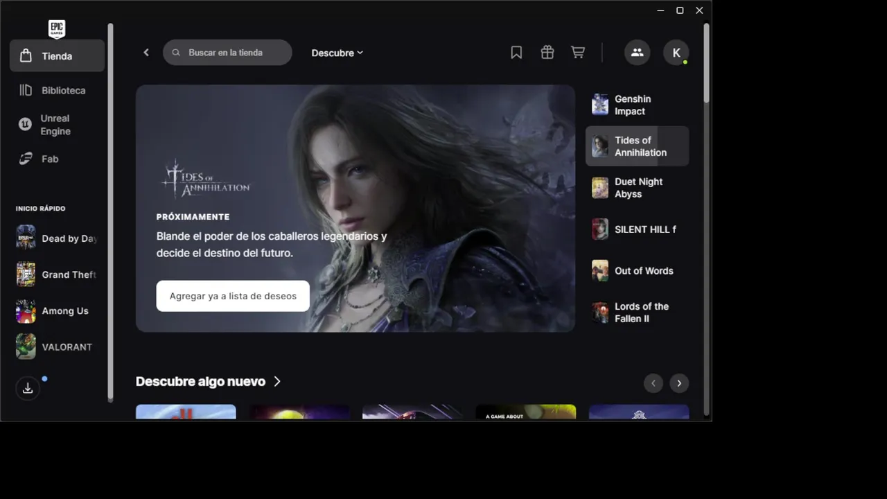887x499 pixels.
Task: Select Lords of the Fallen II item
Action: click(x=638, y=313)
